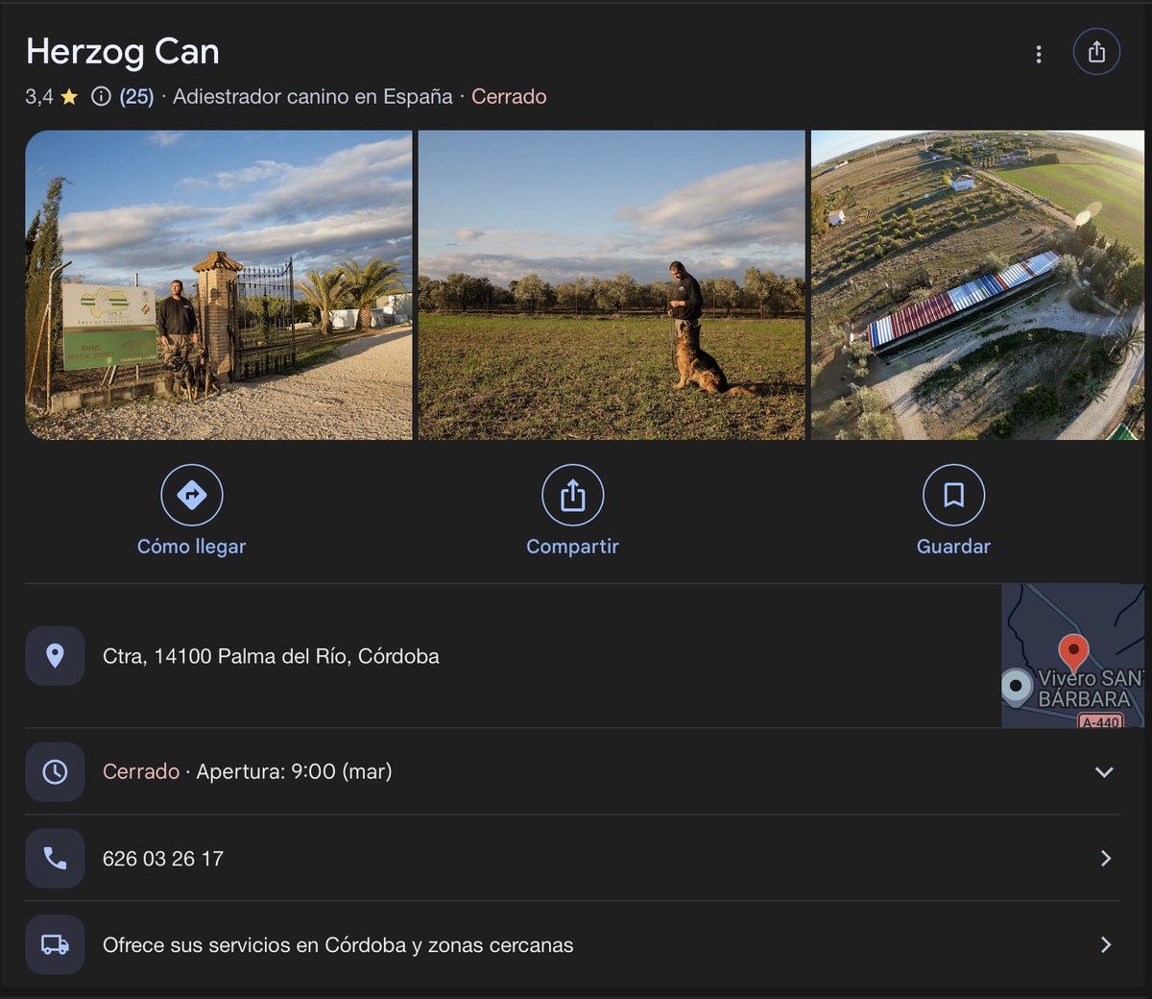Viewport: 1152px width, 999px height.
Task: Click the Cerrado status in header
Action: [509, 96]
